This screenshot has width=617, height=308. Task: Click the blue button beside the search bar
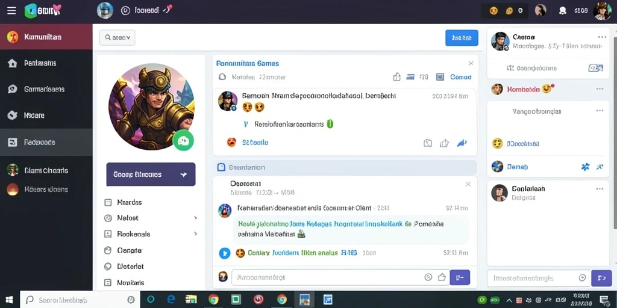pyautogui.click(x=462, y=38)
